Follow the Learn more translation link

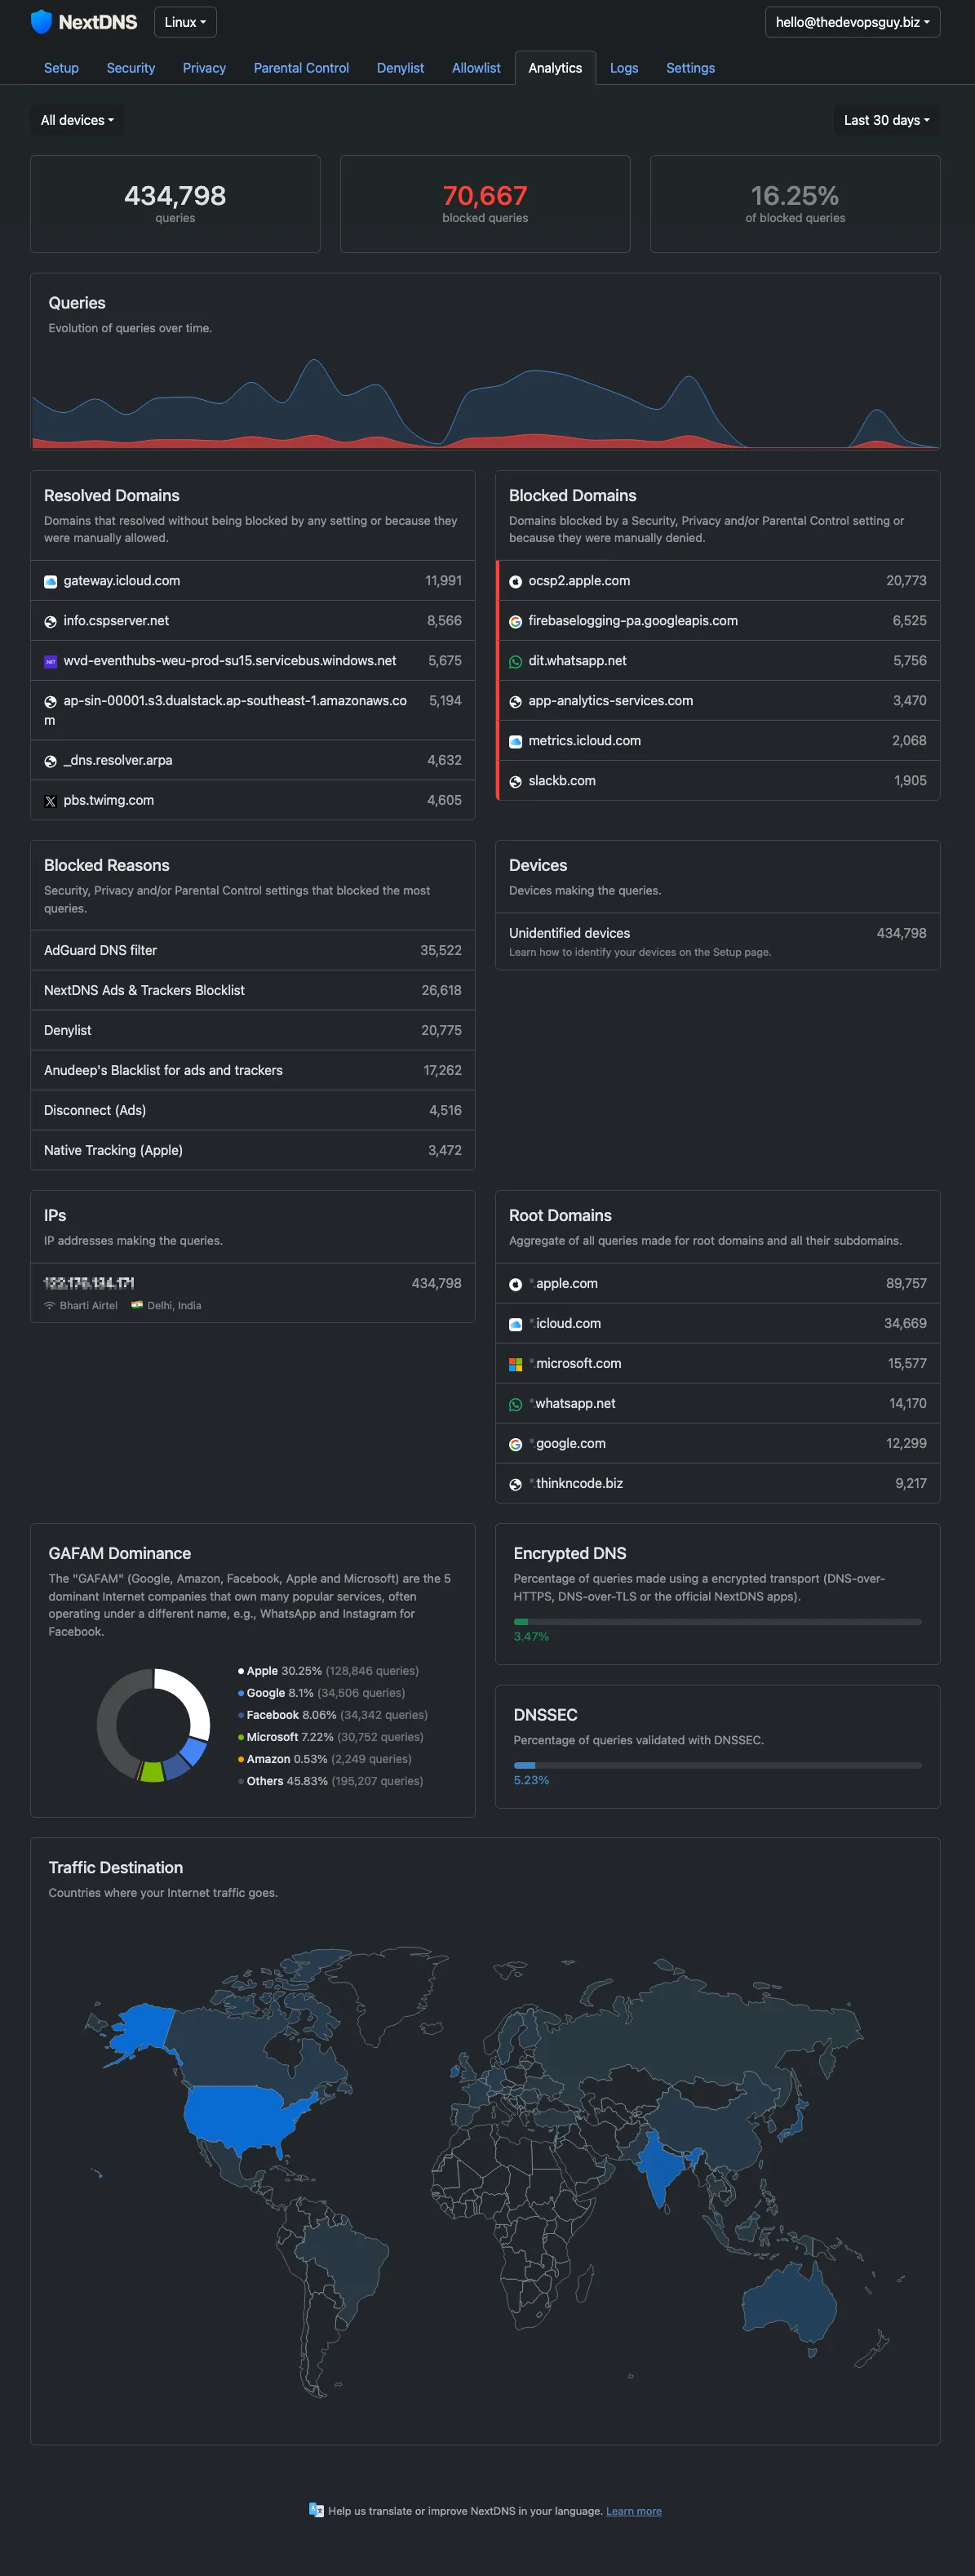pos(633,2511)
